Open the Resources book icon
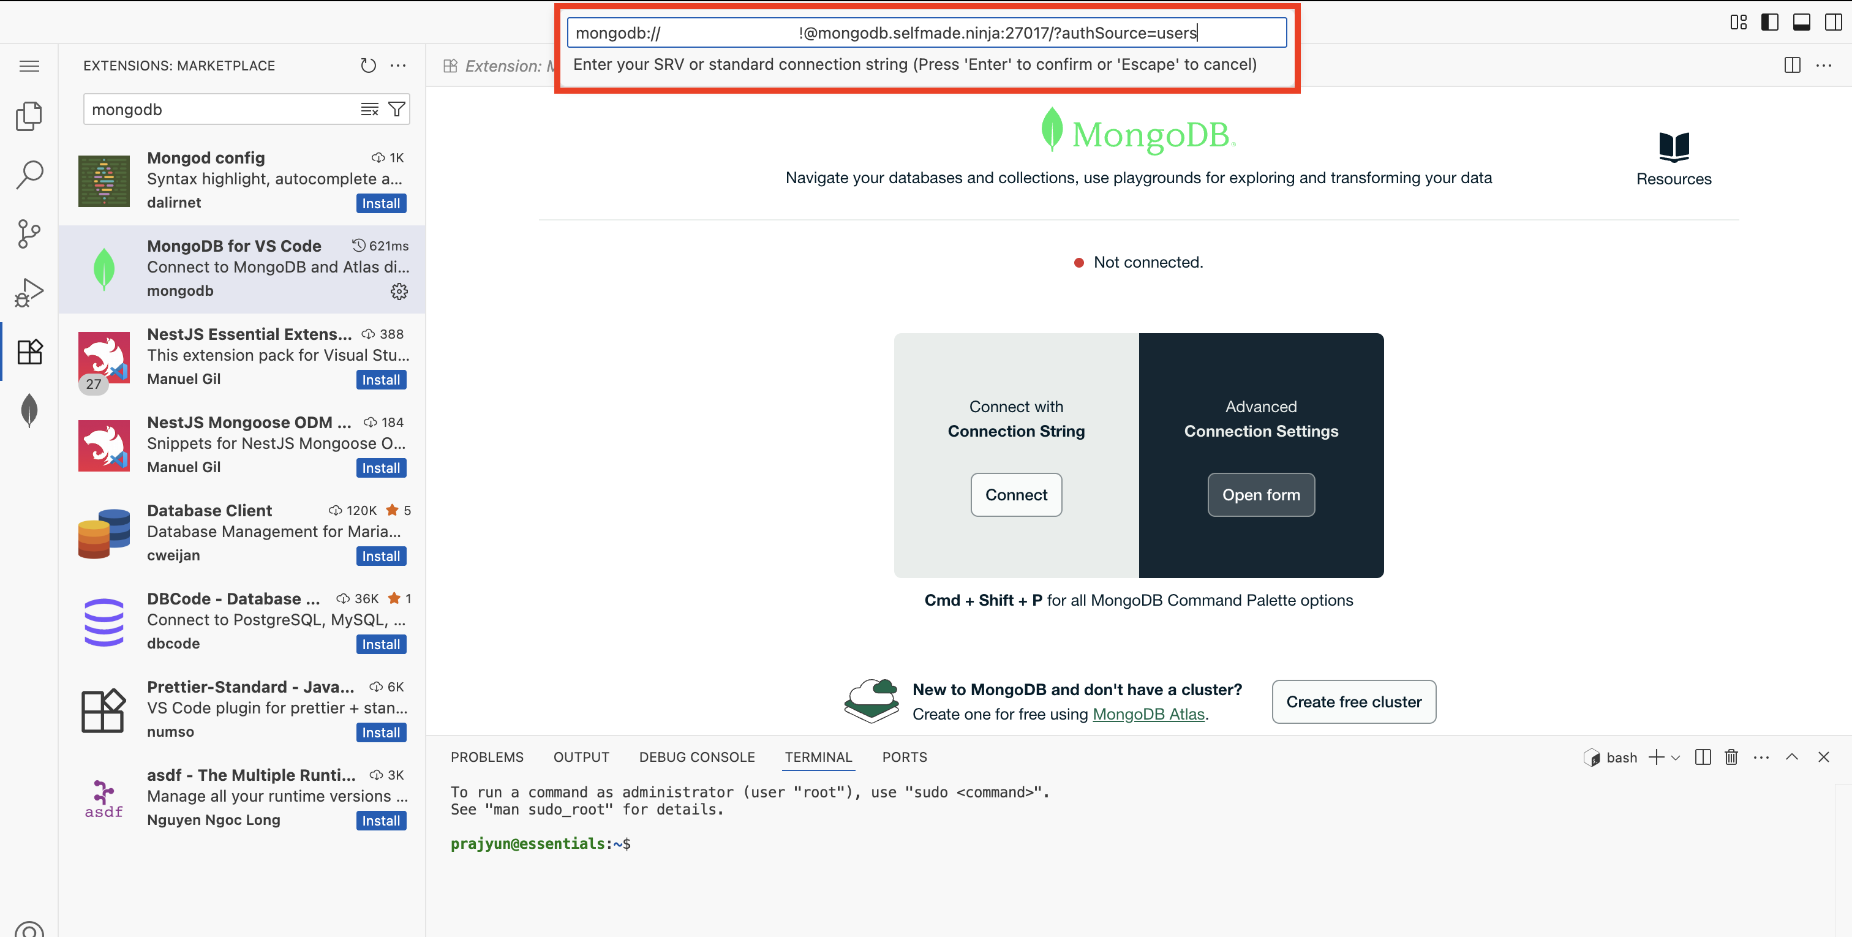The height and width of the screenshot is (937, 1852). click(x=1674, y=147)
